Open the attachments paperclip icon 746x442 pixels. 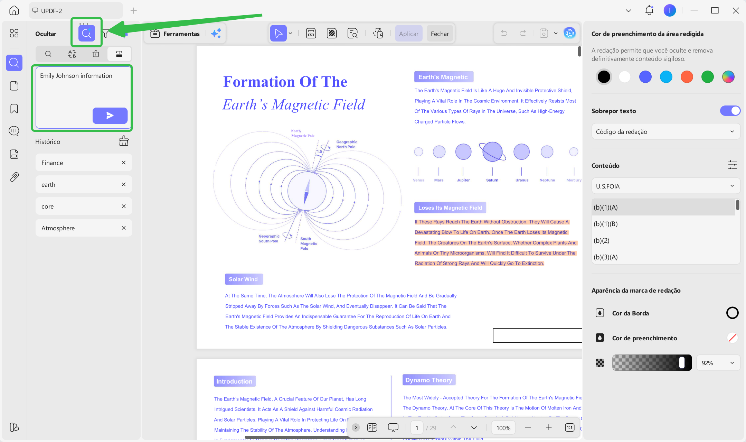coord(14,177)
